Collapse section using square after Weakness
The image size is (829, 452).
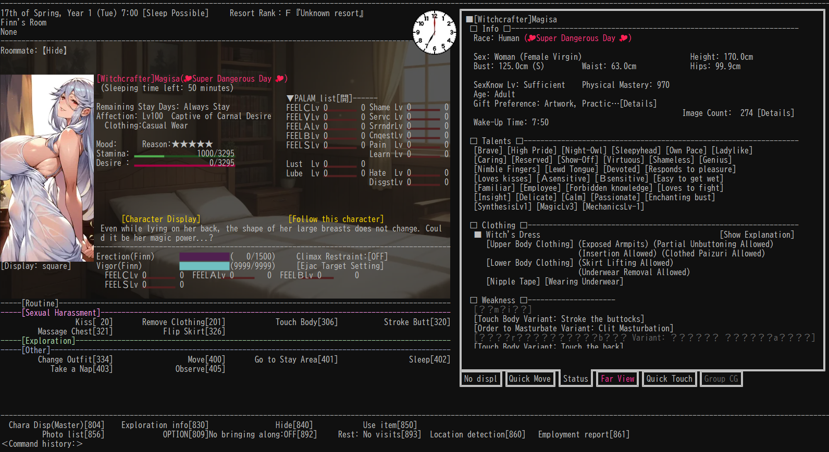[x=524, y=300]
